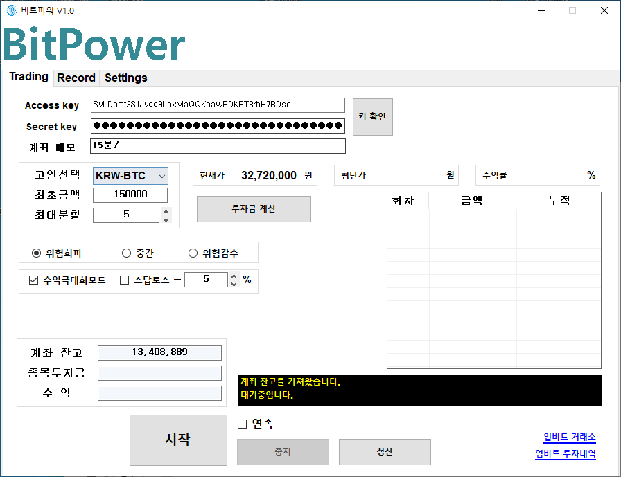Click the BitPower app icon in title bar

[x=12, y=10]
